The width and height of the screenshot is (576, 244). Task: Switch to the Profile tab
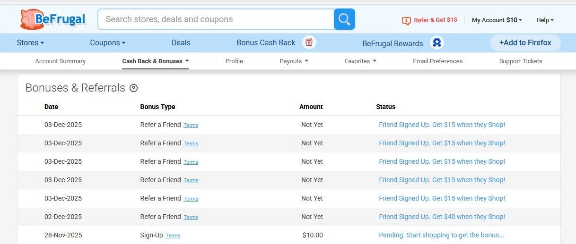(x=234, y=61)
